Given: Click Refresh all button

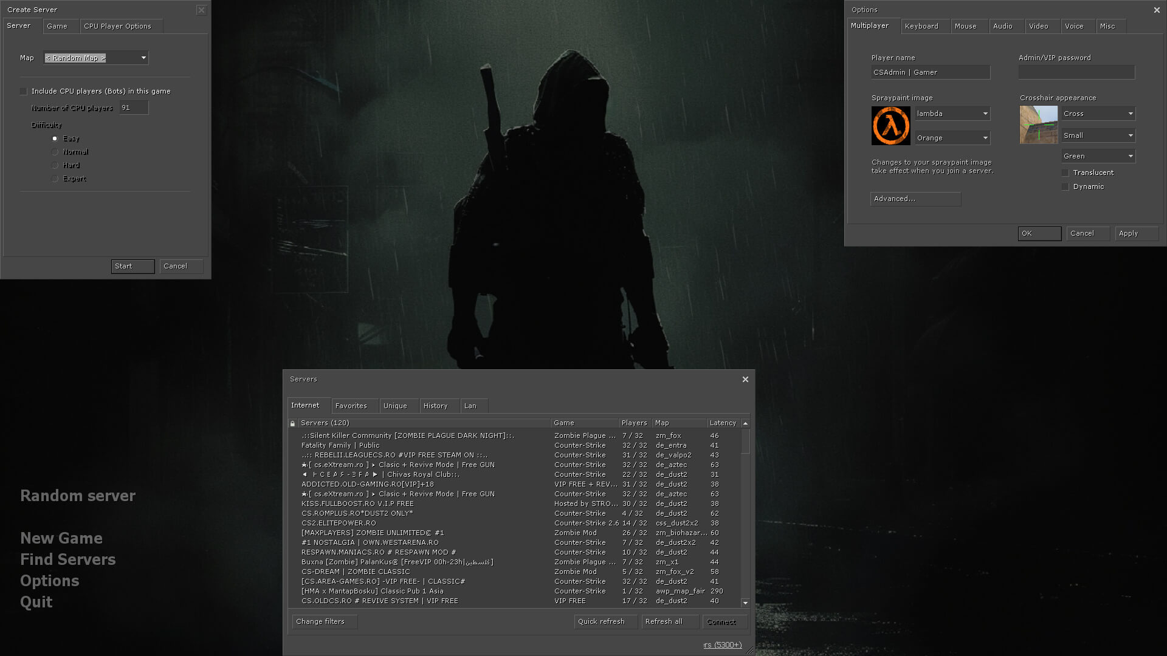Looking at the screenshot, I should [670, 622].
